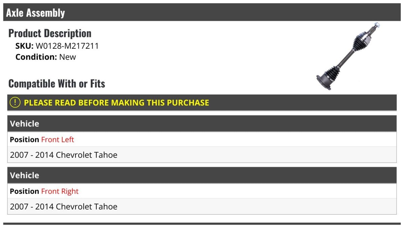Click the threaded stud tip of the axle image
Viewport: 404px width, 228px height.
pyautogui.click(x=377, y=25)
